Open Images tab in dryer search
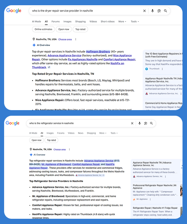The height and width of the screenshot is (224, 187). (67, 22)
